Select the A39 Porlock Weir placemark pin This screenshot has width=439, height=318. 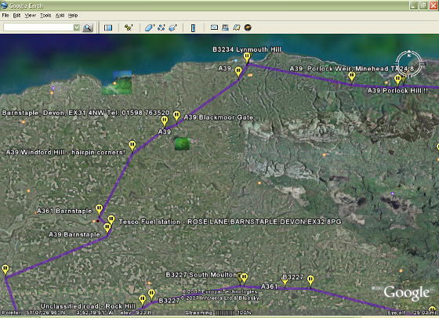[352, 77]
